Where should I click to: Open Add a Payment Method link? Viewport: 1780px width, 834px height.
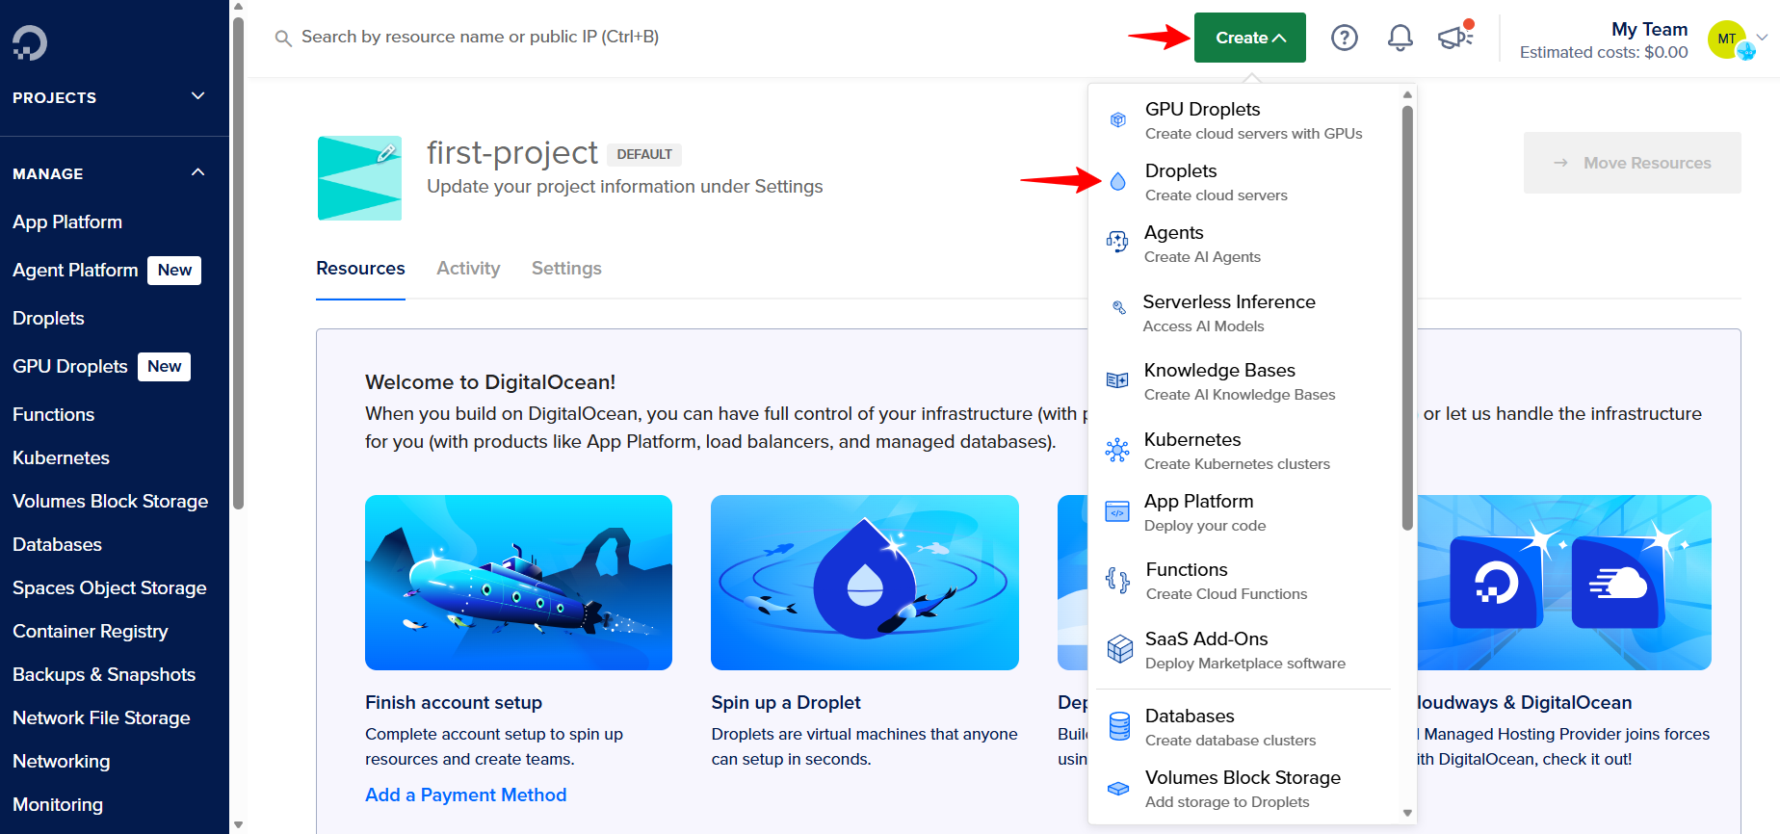coord(465,795)
